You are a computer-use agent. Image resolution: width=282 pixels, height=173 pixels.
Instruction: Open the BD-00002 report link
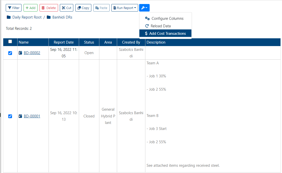32,53
